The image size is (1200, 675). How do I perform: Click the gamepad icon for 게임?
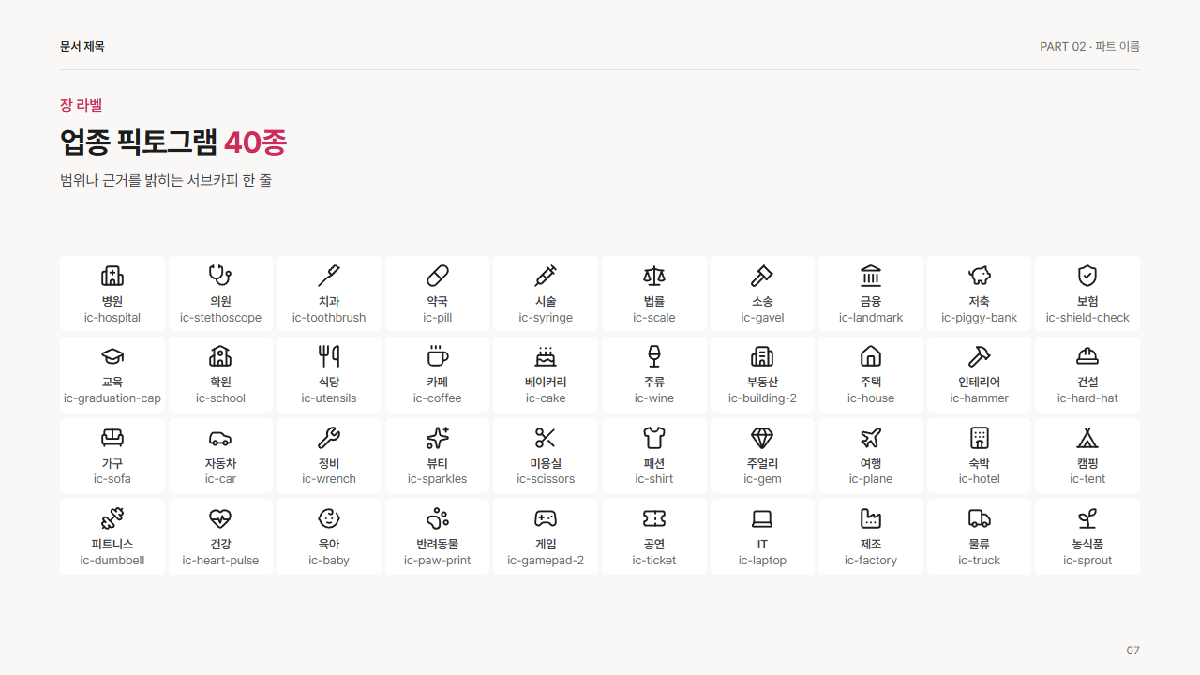546,518
